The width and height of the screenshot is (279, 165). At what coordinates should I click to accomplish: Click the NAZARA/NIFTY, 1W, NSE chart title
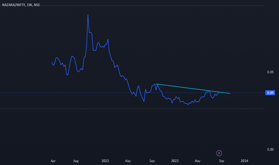tap(21, 5)
